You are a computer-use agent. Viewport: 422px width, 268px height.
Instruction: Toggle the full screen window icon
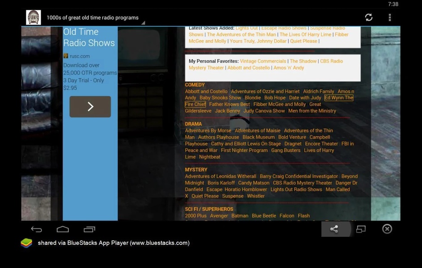(361, 229)
